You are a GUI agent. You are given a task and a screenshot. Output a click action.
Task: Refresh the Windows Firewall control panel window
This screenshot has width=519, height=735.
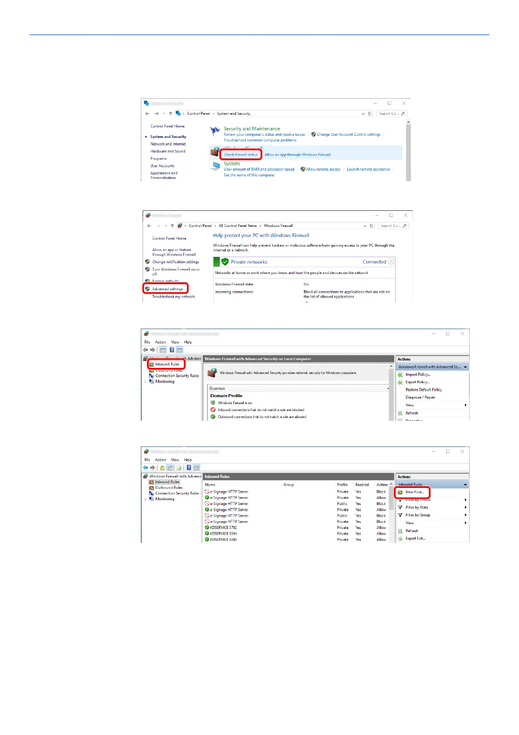(x=372, y=226)
